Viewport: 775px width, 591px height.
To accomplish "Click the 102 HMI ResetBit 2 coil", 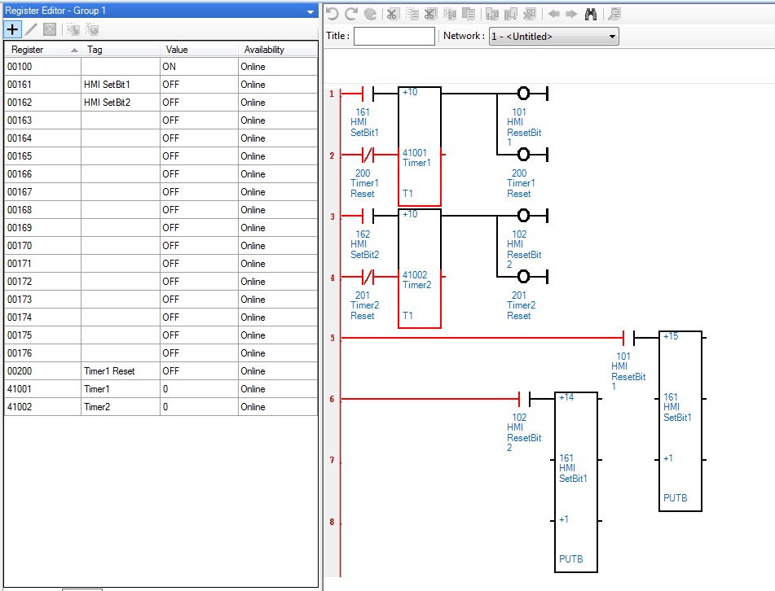I will (x=523, y=216).
